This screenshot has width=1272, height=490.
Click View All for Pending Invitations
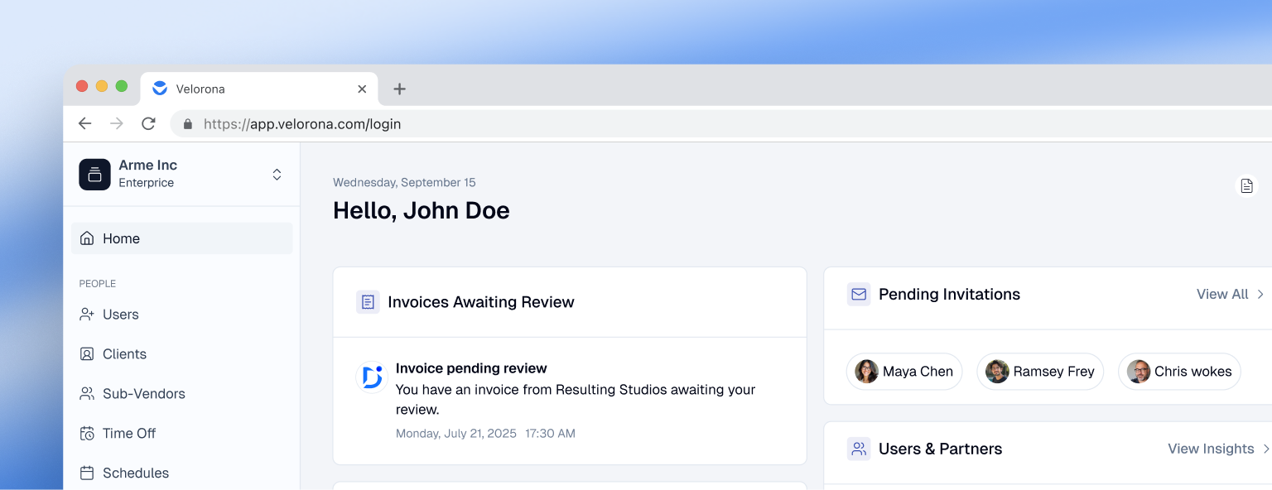pyautogui.click(x=1222, y=294)
